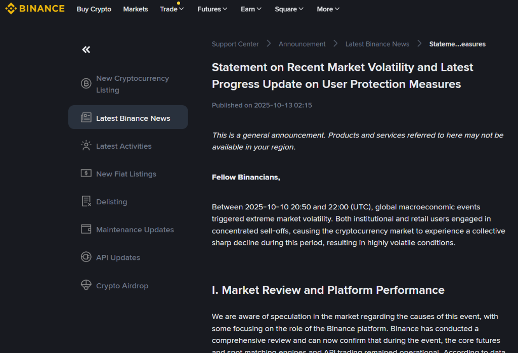Click the Maintenance Updates wallet icon
The height and width of the screenshot is (353, 518).
(x=86, y=229)
